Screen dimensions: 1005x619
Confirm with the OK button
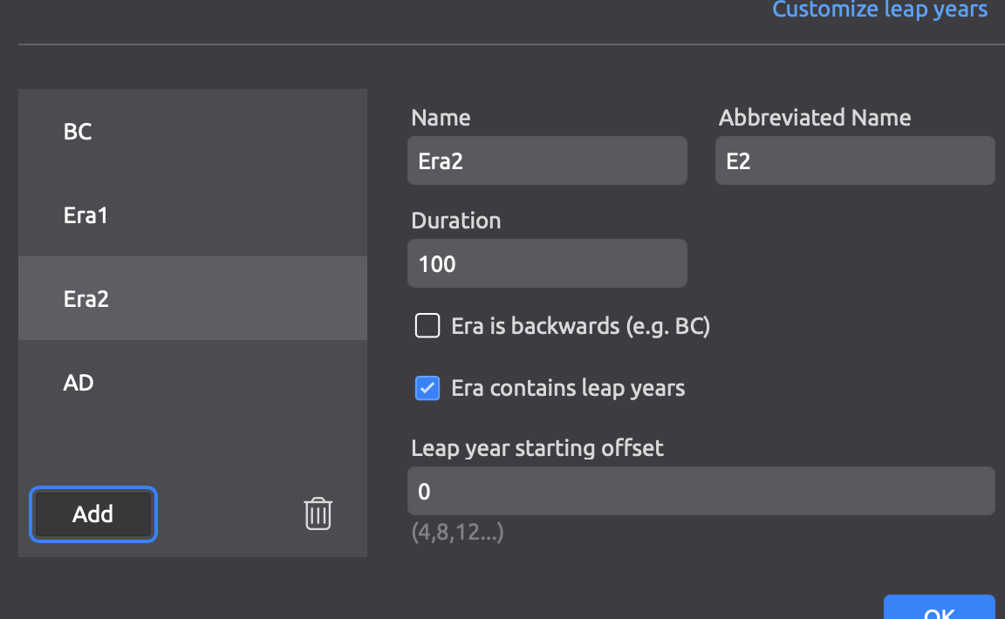click(939, 608)
